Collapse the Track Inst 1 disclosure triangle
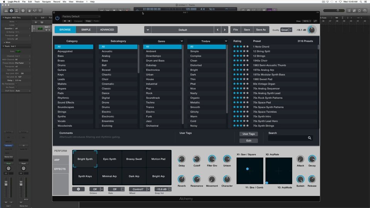 pos(3,46)
